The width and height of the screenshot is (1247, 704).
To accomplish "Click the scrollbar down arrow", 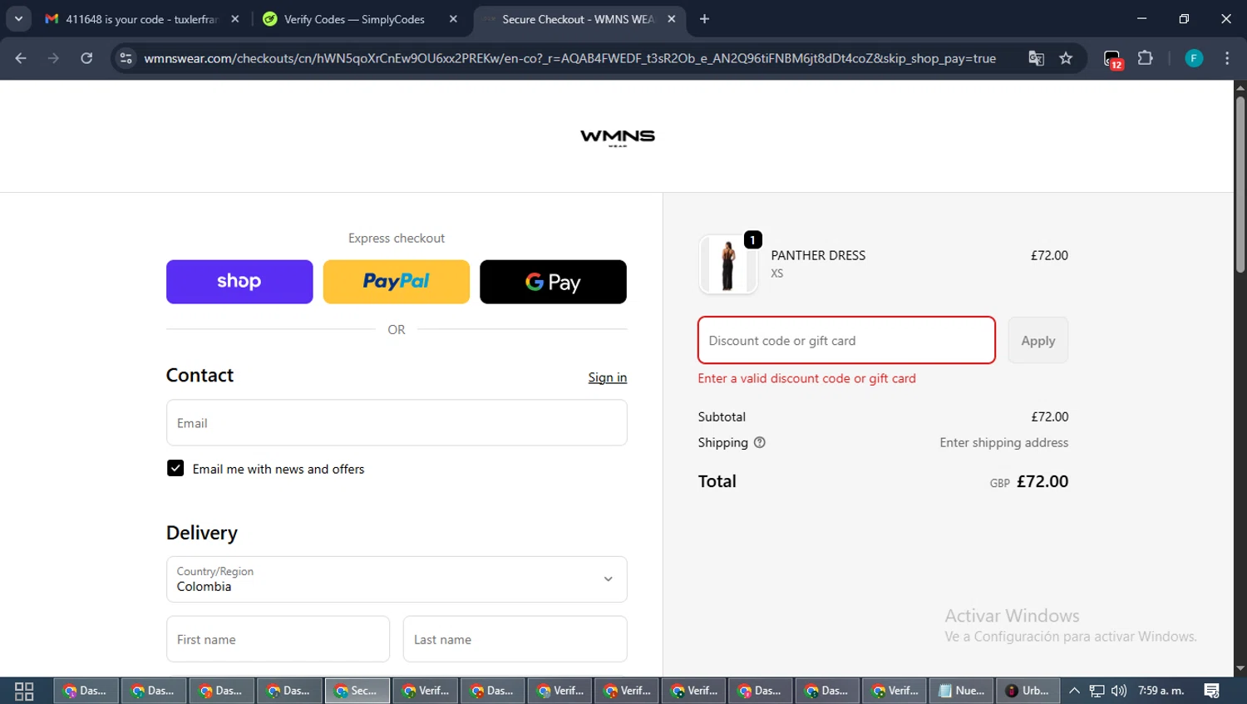I will coord(1240,669).
